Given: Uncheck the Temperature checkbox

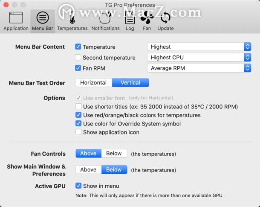Looking at the screenshot, I should (78, 47).
